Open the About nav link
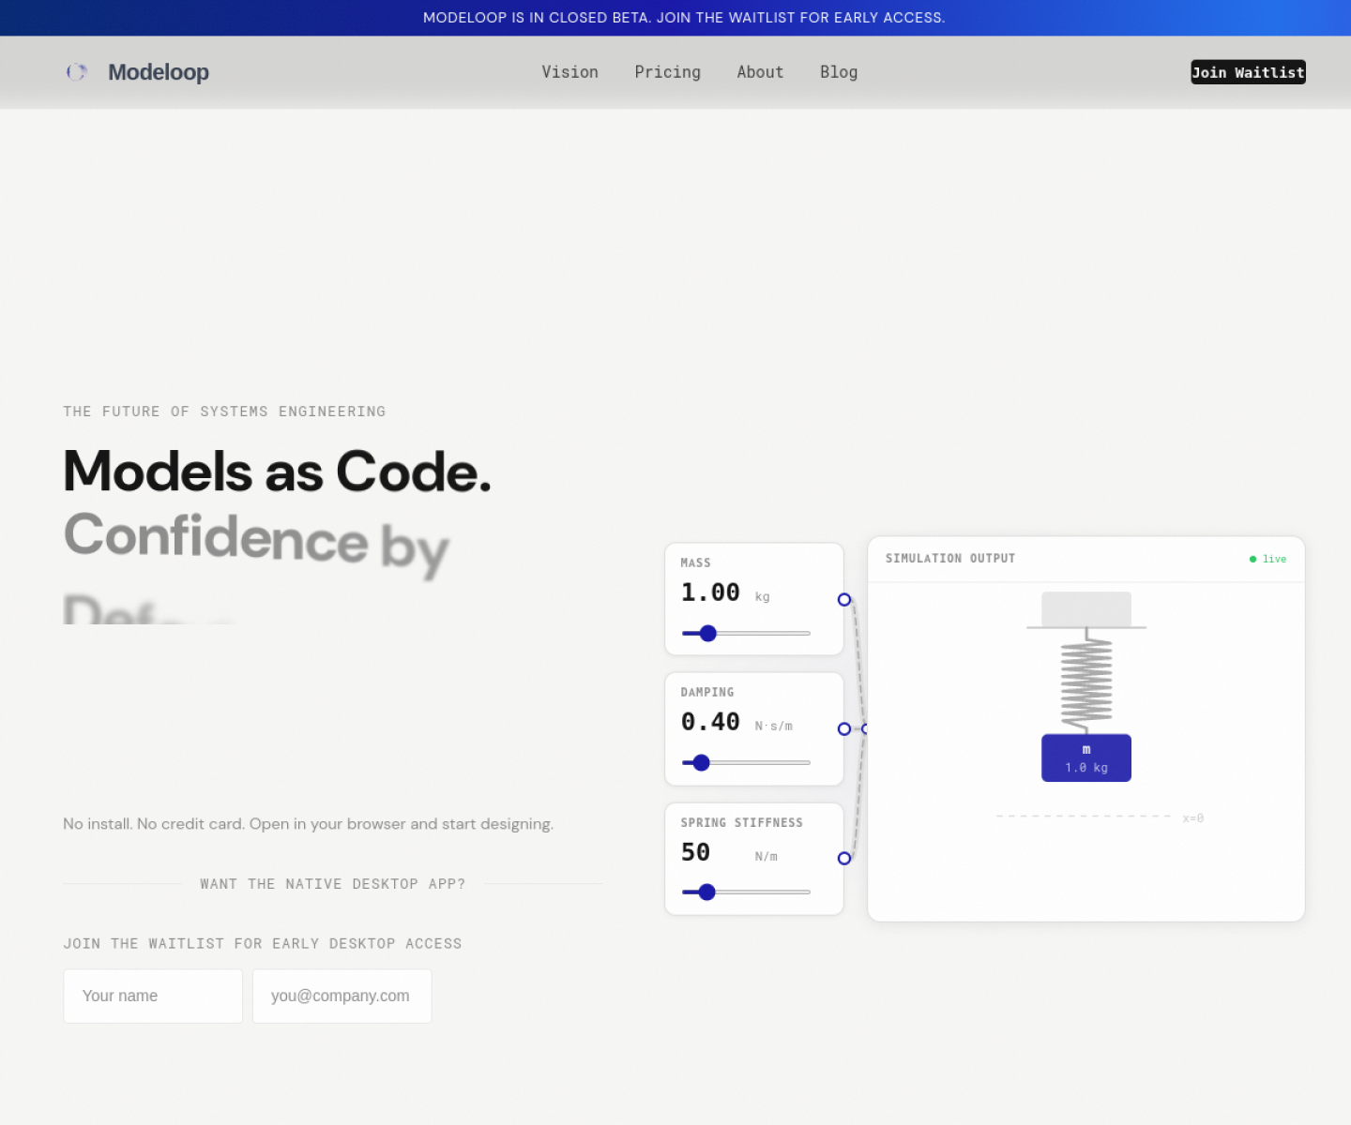1351x1125 pixels. coord(760,72)
